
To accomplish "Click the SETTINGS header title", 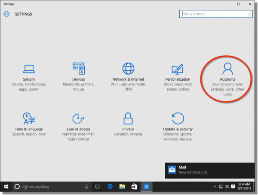I will (24, 14).
